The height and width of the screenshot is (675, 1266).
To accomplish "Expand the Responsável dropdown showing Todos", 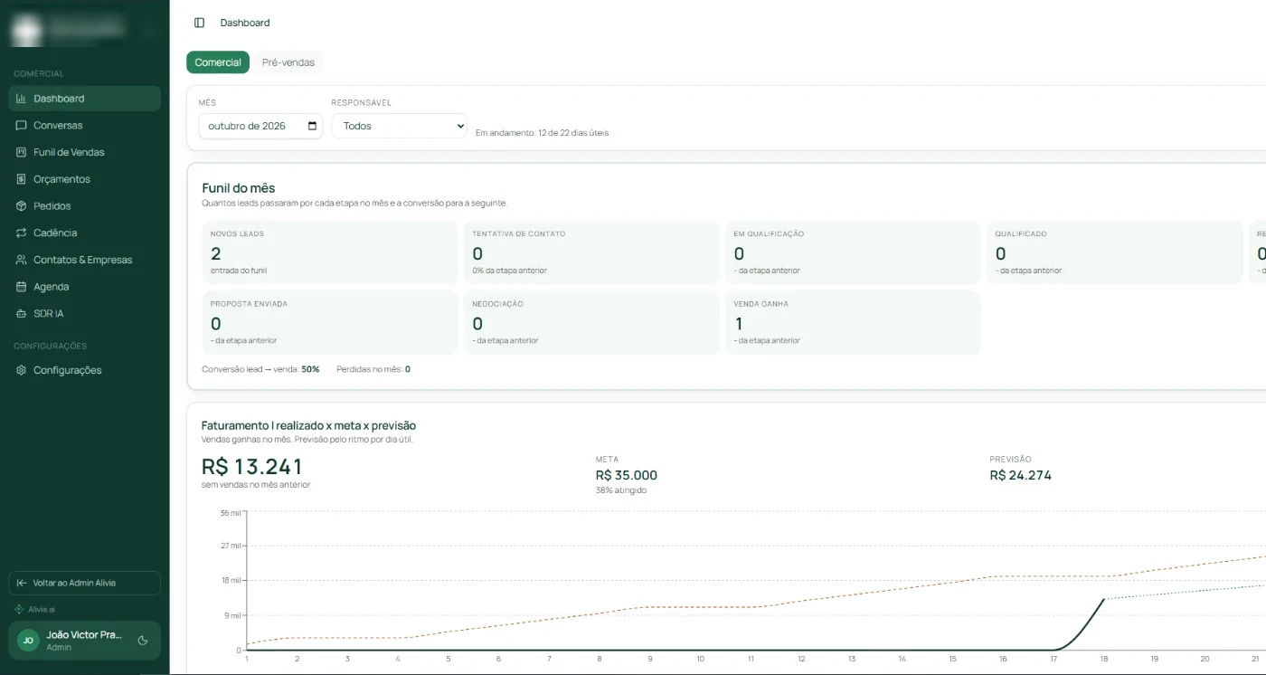I will (x=400, y=126).
